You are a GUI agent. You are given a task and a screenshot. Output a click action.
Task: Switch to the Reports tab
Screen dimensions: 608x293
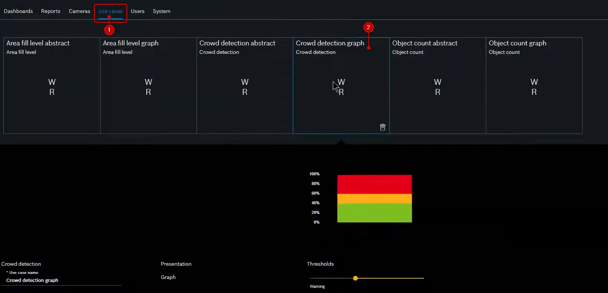coord(51,11)
